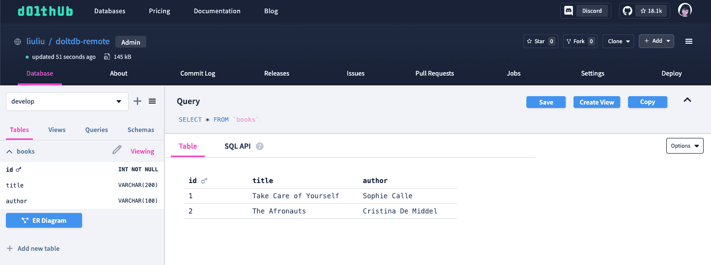Click Add new table link
The image size is (711, 265).
click(x=33, y=248)
